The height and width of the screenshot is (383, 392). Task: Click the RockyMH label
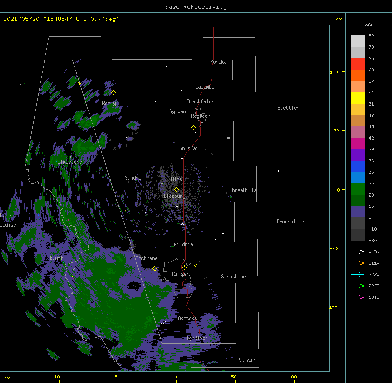pos(111,103)
